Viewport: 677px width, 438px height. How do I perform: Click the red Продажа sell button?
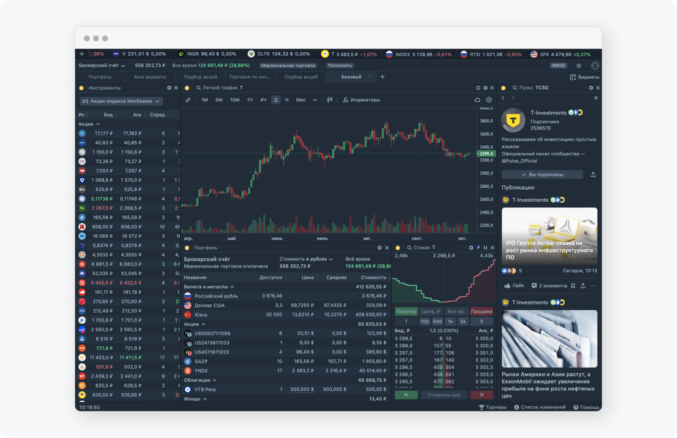(x=481, y=312)
